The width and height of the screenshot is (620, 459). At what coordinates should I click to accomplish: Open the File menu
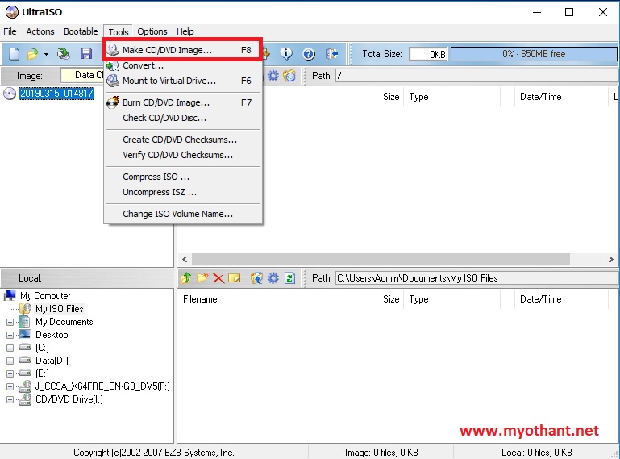10,31
